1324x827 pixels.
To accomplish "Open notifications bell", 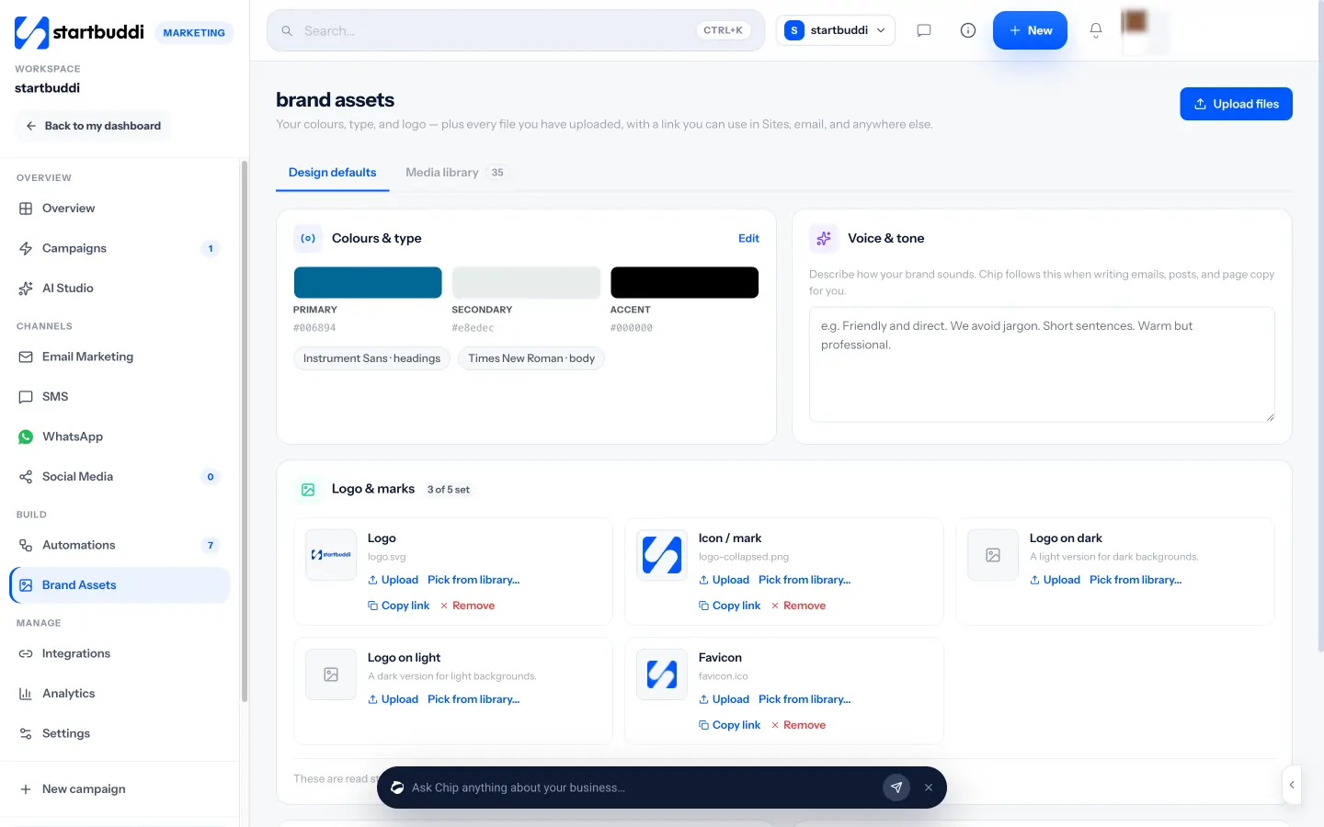I will tap(1096, 30).
